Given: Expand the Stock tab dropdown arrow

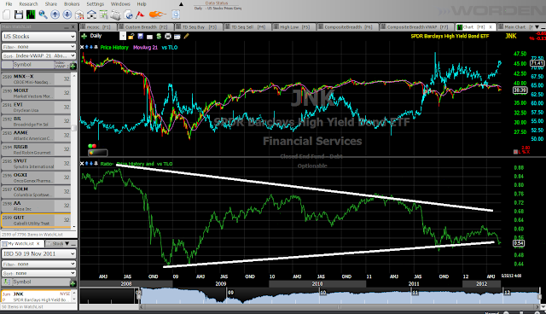Looking at the screenshot, I should coord(67,244).
